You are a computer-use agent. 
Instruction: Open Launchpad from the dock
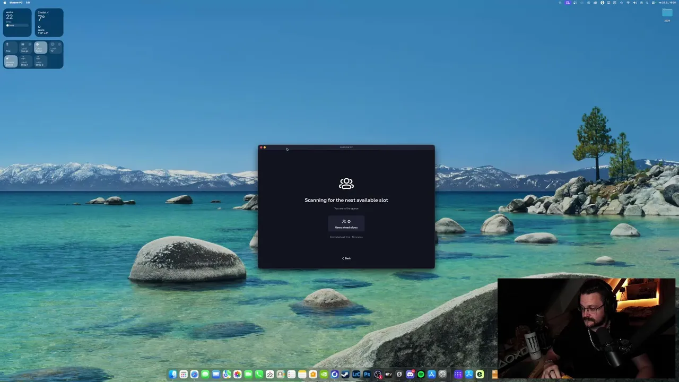point(184,374)
